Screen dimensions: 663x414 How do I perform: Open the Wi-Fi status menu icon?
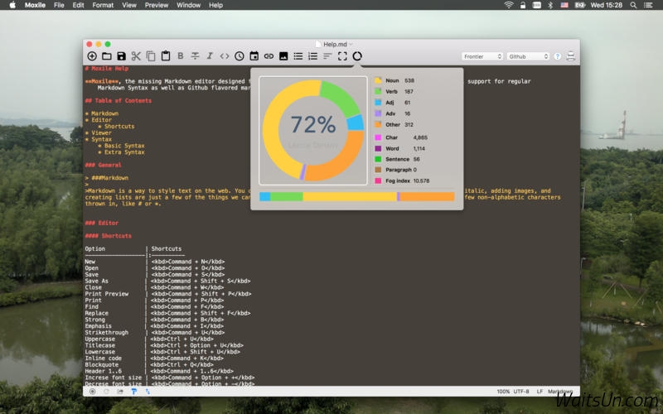coord(509,5)
